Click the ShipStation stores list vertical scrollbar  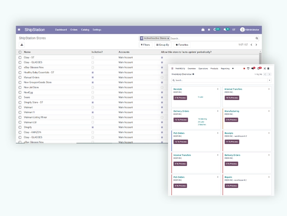(x=260, y=58)
